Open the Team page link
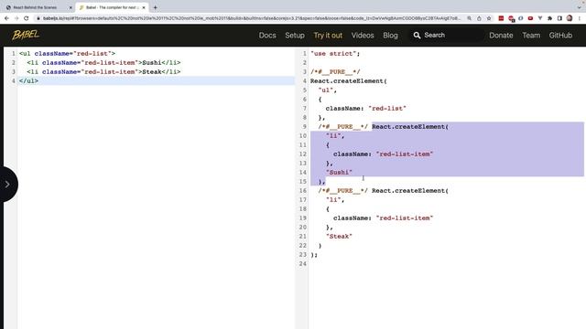 531,36
